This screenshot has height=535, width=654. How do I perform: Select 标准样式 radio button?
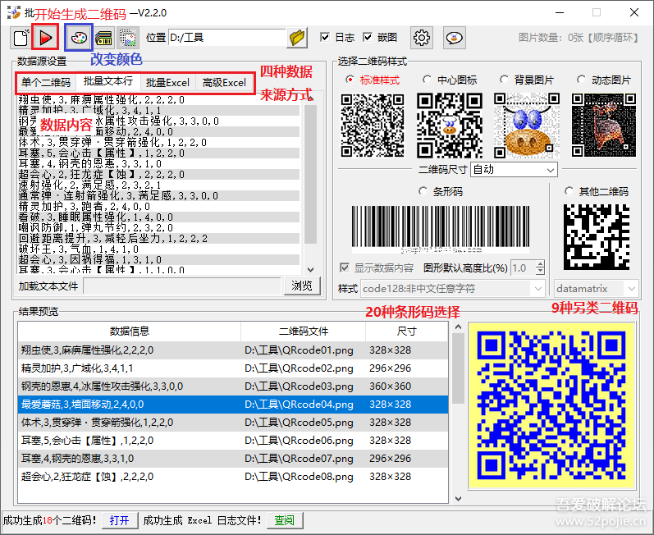click(x=350, y=80)
